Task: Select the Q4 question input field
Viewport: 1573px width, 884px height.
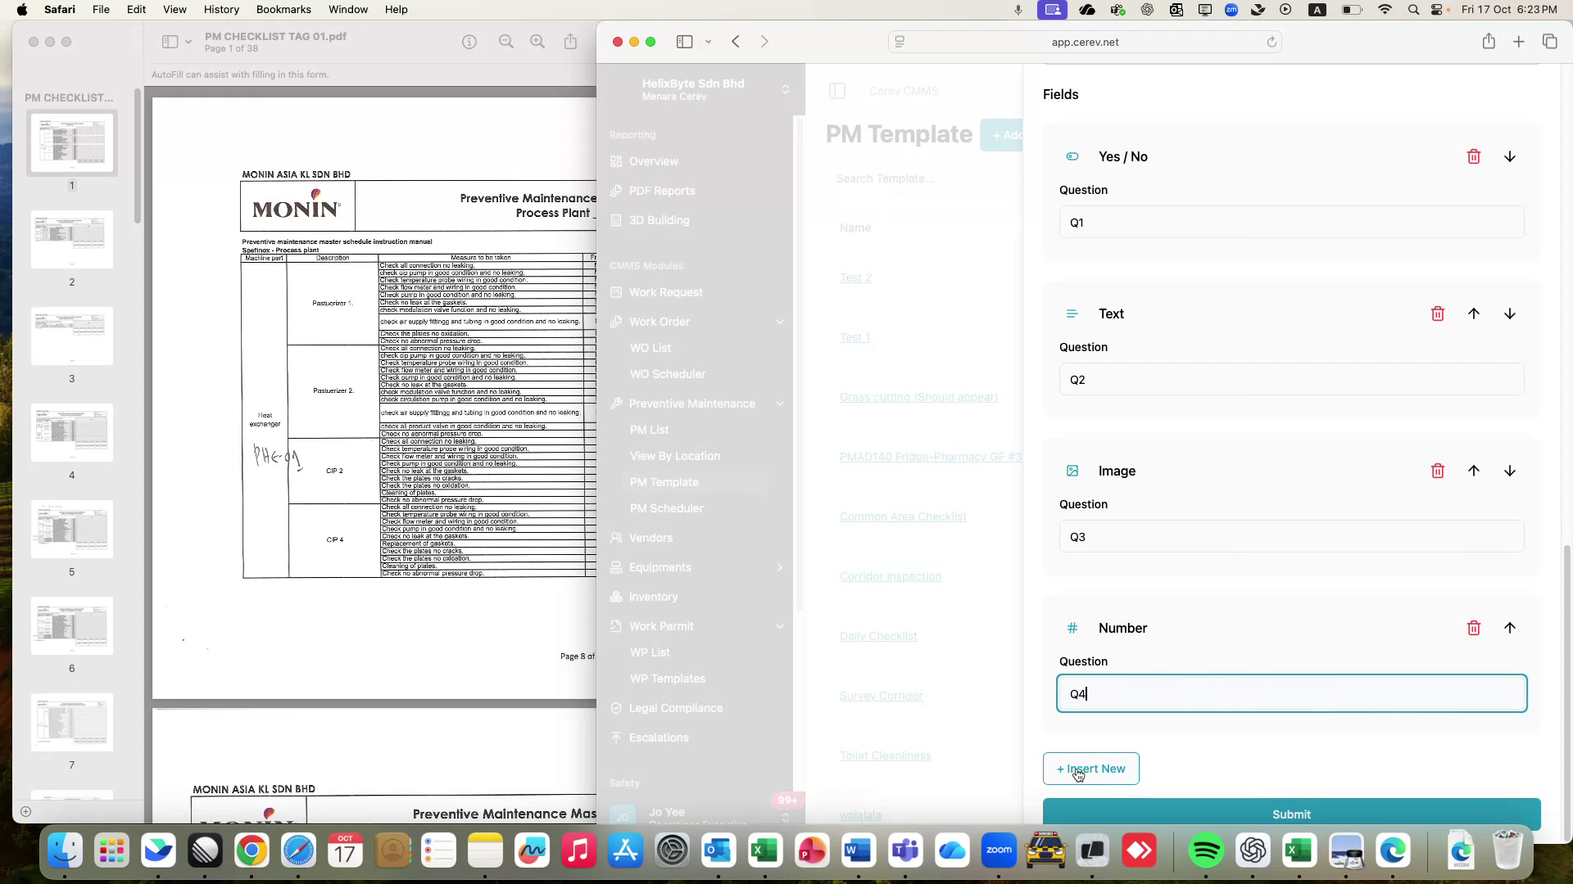Action: pyautogui.click(x=1291, y=693)
